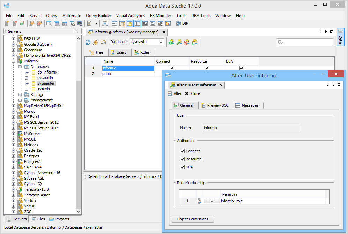Expand the Oracle 12c server node
The width and height of the screenshot is (348, 234).
(14, 150)
